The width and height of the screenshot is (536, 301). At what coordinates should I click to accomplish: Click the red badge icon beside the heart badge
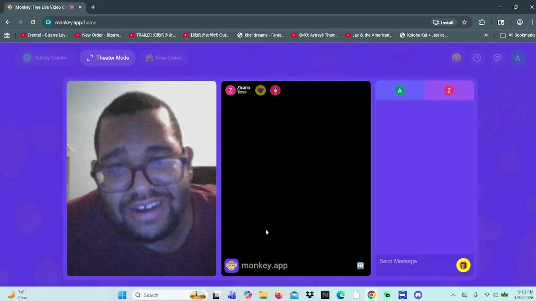(x=275, y=90)
